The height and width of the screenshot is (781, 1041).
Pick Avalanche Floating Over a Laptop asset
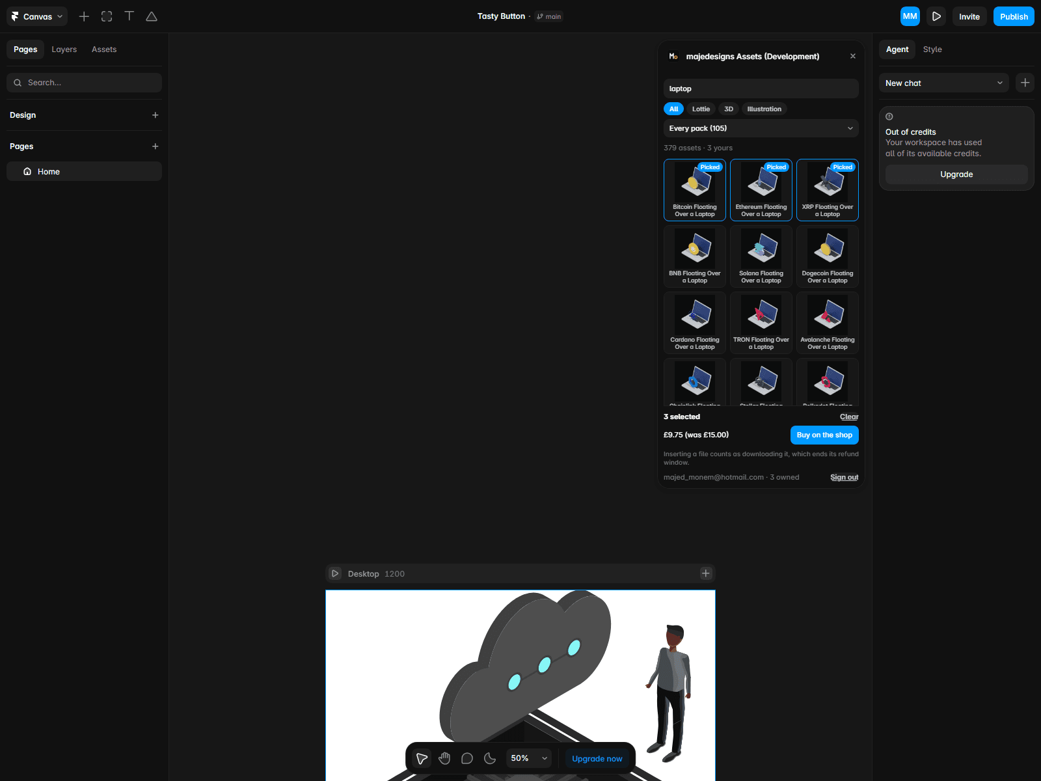tap(828, 323)
